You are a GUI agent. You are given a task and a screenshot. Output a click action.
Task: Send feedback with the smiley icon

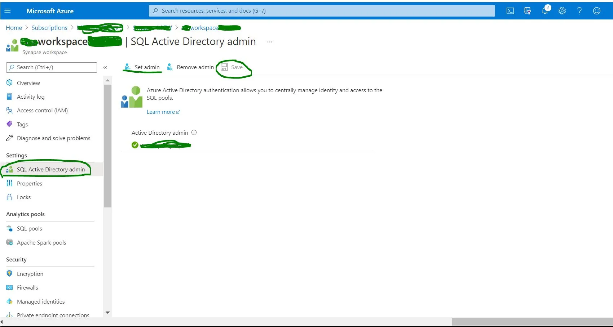pyautogui.click(x=597, y=11)
